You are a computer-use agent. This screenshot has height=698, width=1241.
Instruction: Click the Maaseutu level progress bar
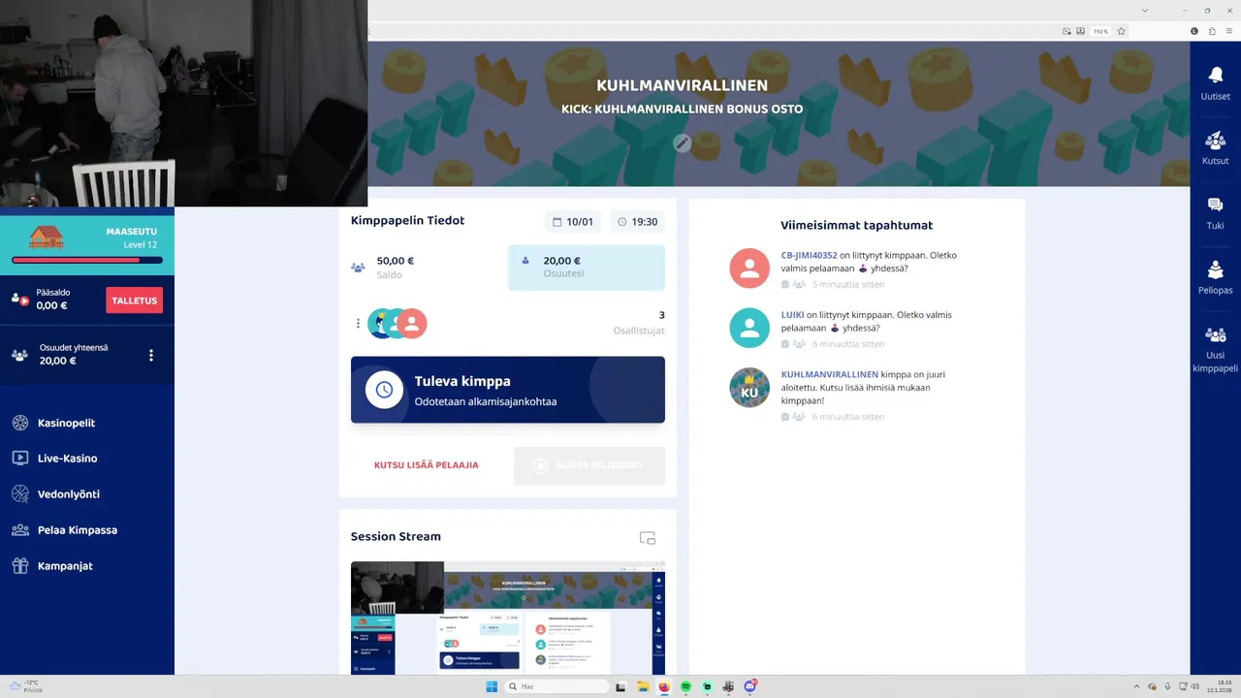tap(87, 260)
